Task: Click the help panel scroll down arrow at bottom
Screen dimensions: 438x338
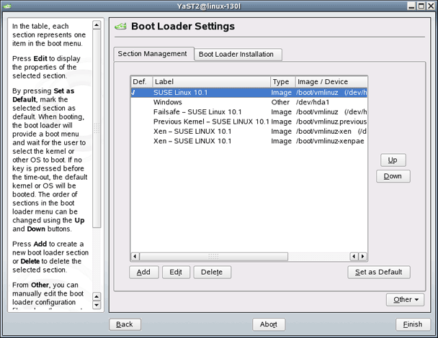Action: (x=97, y=305)
